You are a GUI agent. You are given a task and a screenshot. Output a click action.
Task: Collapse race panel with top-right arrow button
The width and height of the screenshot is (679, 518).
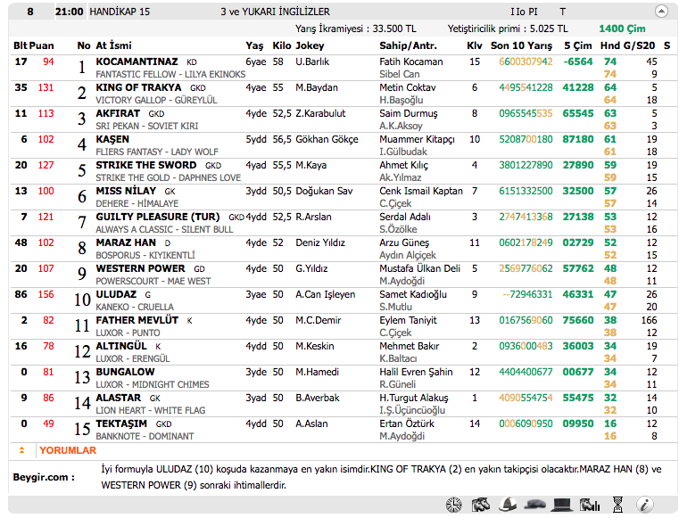pos(661,12)
